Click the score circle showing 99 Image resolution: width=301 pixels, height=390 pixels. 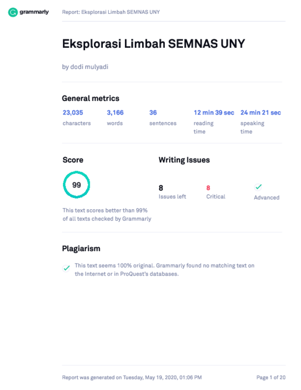(x=76, y=185)
